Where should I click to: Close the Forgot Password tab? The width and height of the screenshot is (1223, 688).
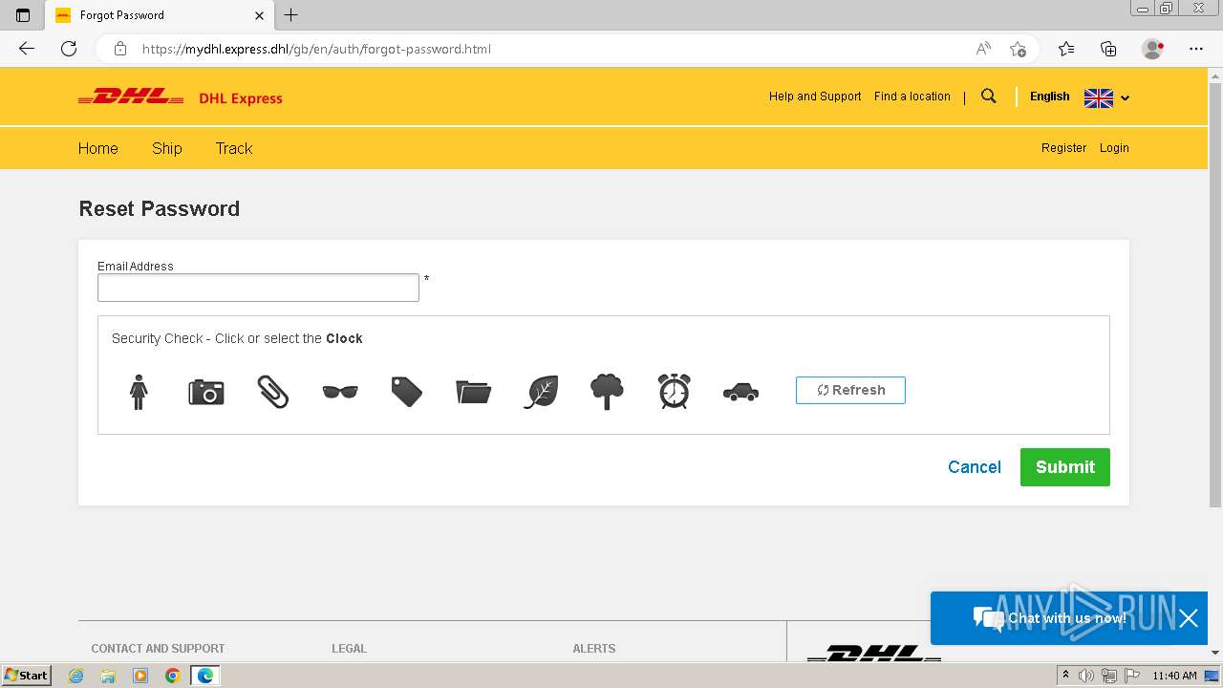click(x=260, y=15)
